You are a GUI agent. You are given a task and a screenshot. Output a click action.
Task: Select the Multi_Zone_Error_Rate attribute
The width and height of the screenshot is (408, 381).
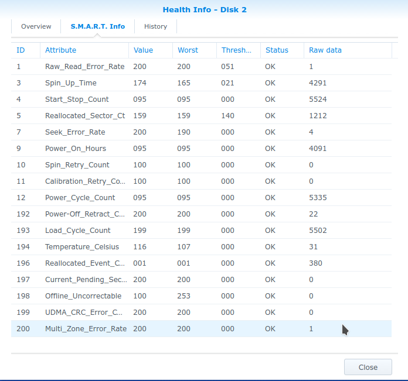pyautogui.click(x=86, y=328)
